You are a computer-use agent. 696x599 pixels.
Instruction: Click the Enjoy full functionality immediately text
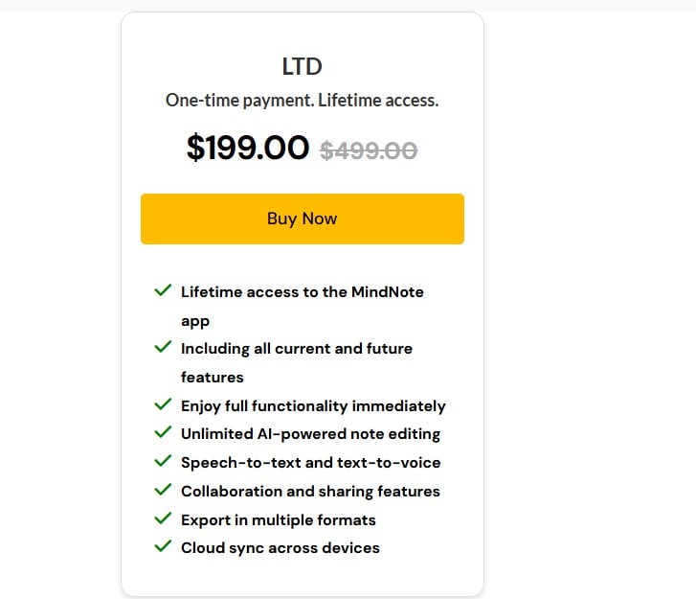pyautogui.click(x=313, y=405)
